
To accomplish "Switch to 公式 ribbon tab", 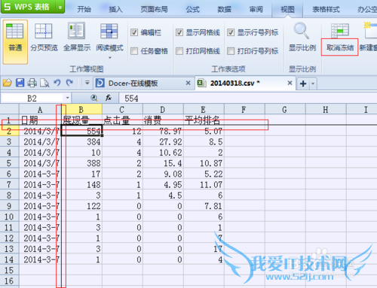I will click(193, 10).
